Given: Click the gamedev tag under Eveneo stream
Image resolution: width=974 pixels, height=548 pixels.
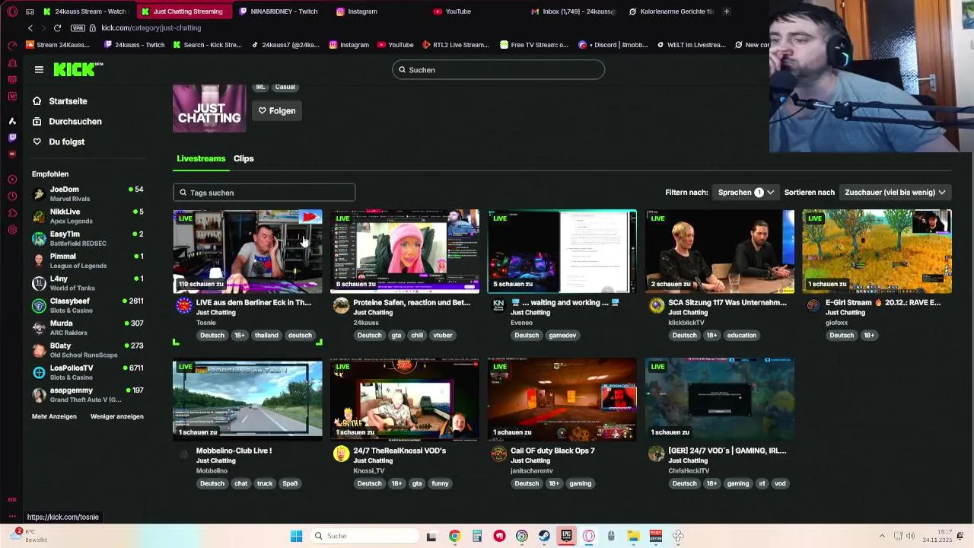Looking at the screenshot, I should (x=562, y=335).
